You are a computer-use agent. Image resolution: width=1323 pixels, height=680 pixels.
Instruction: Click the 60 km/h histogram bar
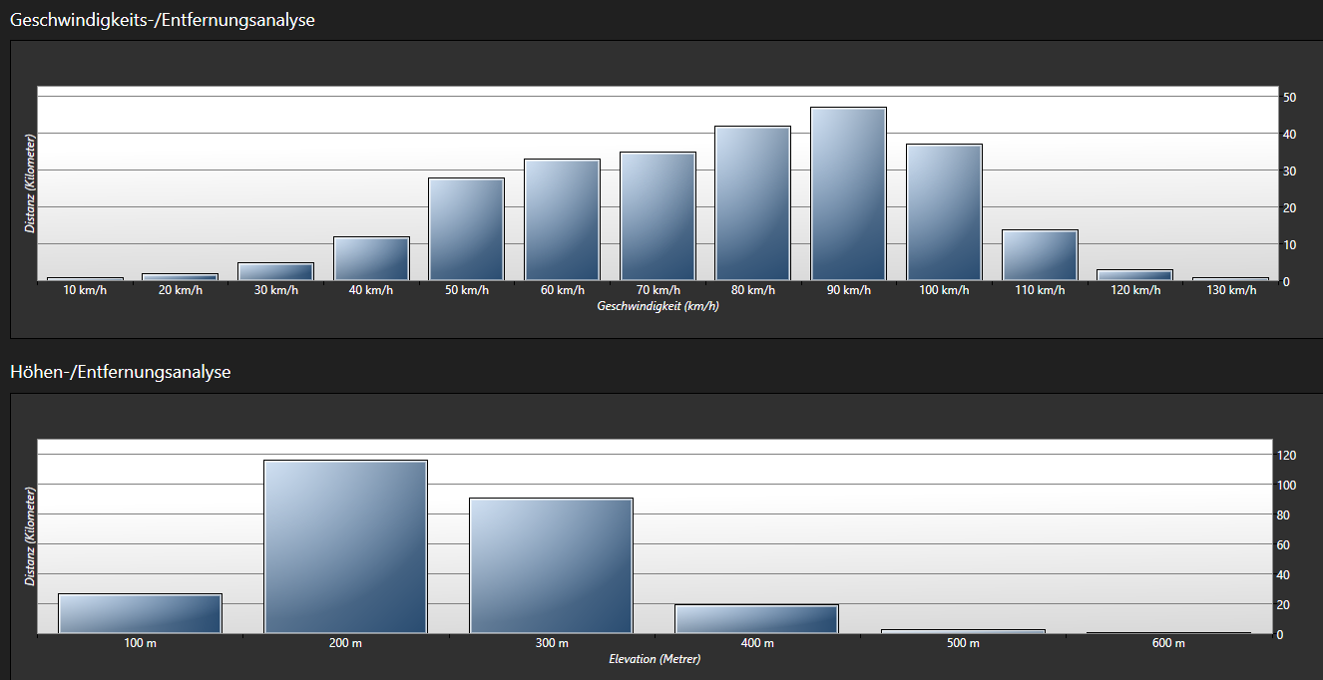562,219
